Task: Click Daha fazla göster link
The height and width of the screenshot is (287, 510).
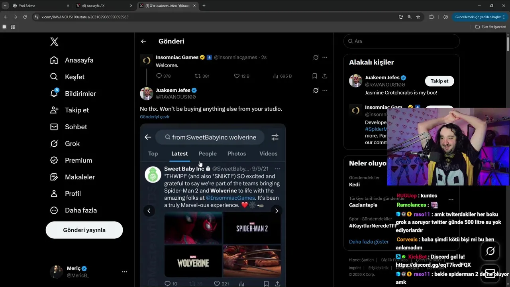Action: 369,242
